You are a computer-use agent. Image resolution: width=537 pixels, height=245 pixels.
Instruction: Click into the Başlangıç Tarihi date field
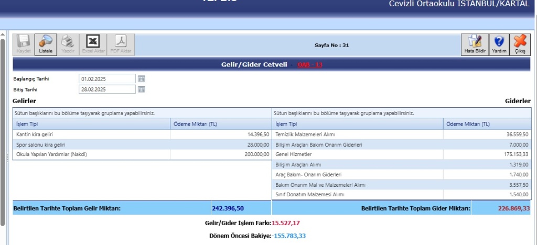tap(107, 79)
